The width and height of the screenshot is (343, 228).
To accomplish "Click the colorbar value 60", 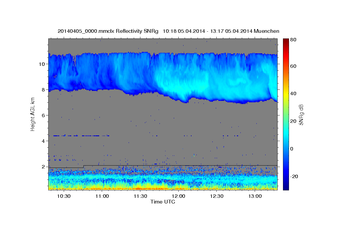I will click(x=293, y=66).
